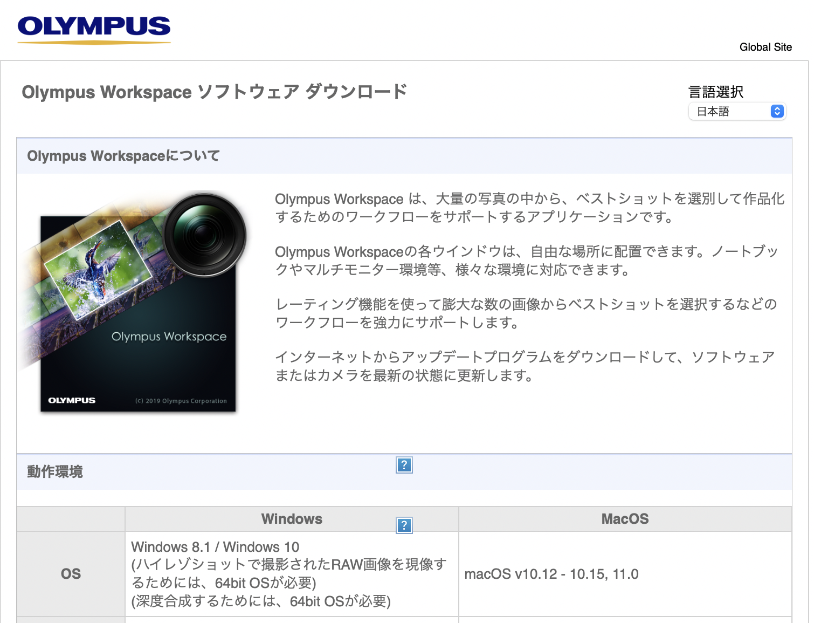The image size is (814, 623).
Task: Open the 日本語 language selection dropdown
Action: (x=737, y=111)
